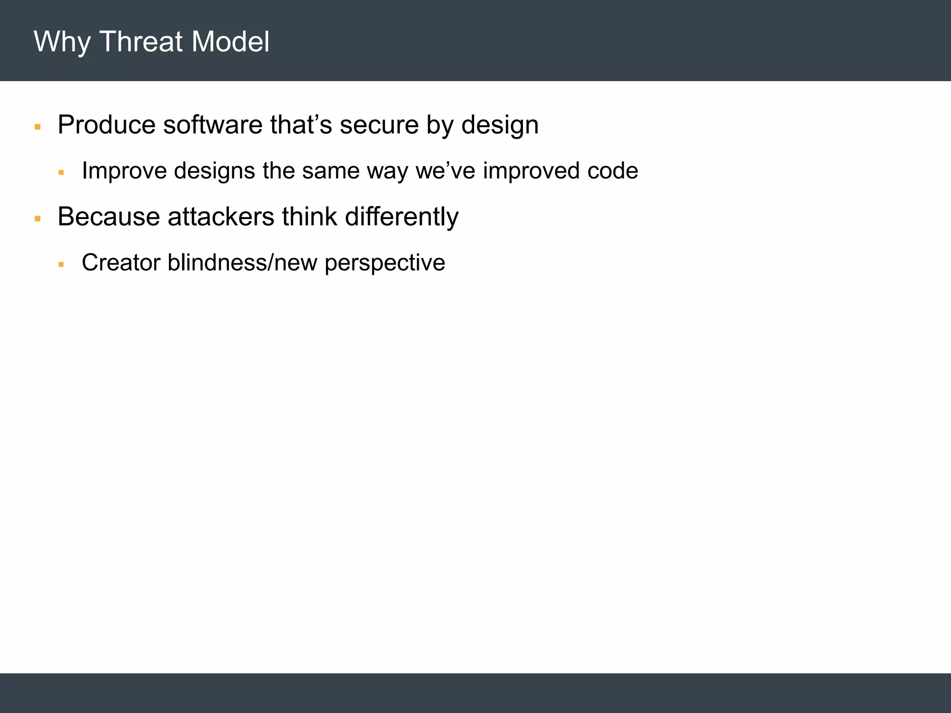Click the word 'perspective' in the last bullet
951x713 pixels.
pyautogui.click(x=384, y=263)
